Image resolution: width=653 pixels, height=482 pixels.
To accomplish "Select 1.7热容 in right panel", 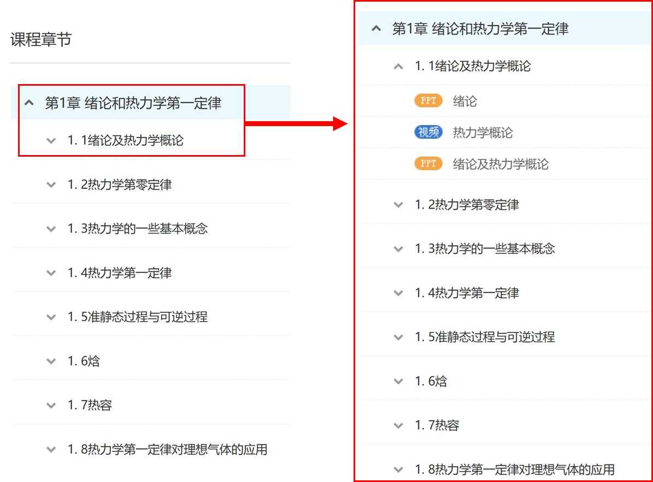I will (437, 425).
